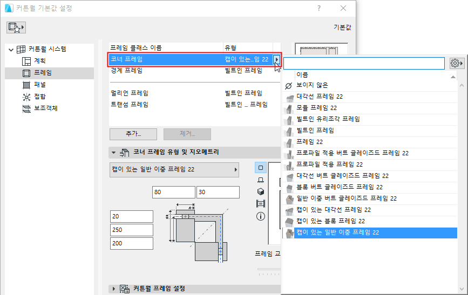The image size is (468, 295).
Task: Click the 접합 junction icon
Action: pyautogui.click(x=26, y=97)
